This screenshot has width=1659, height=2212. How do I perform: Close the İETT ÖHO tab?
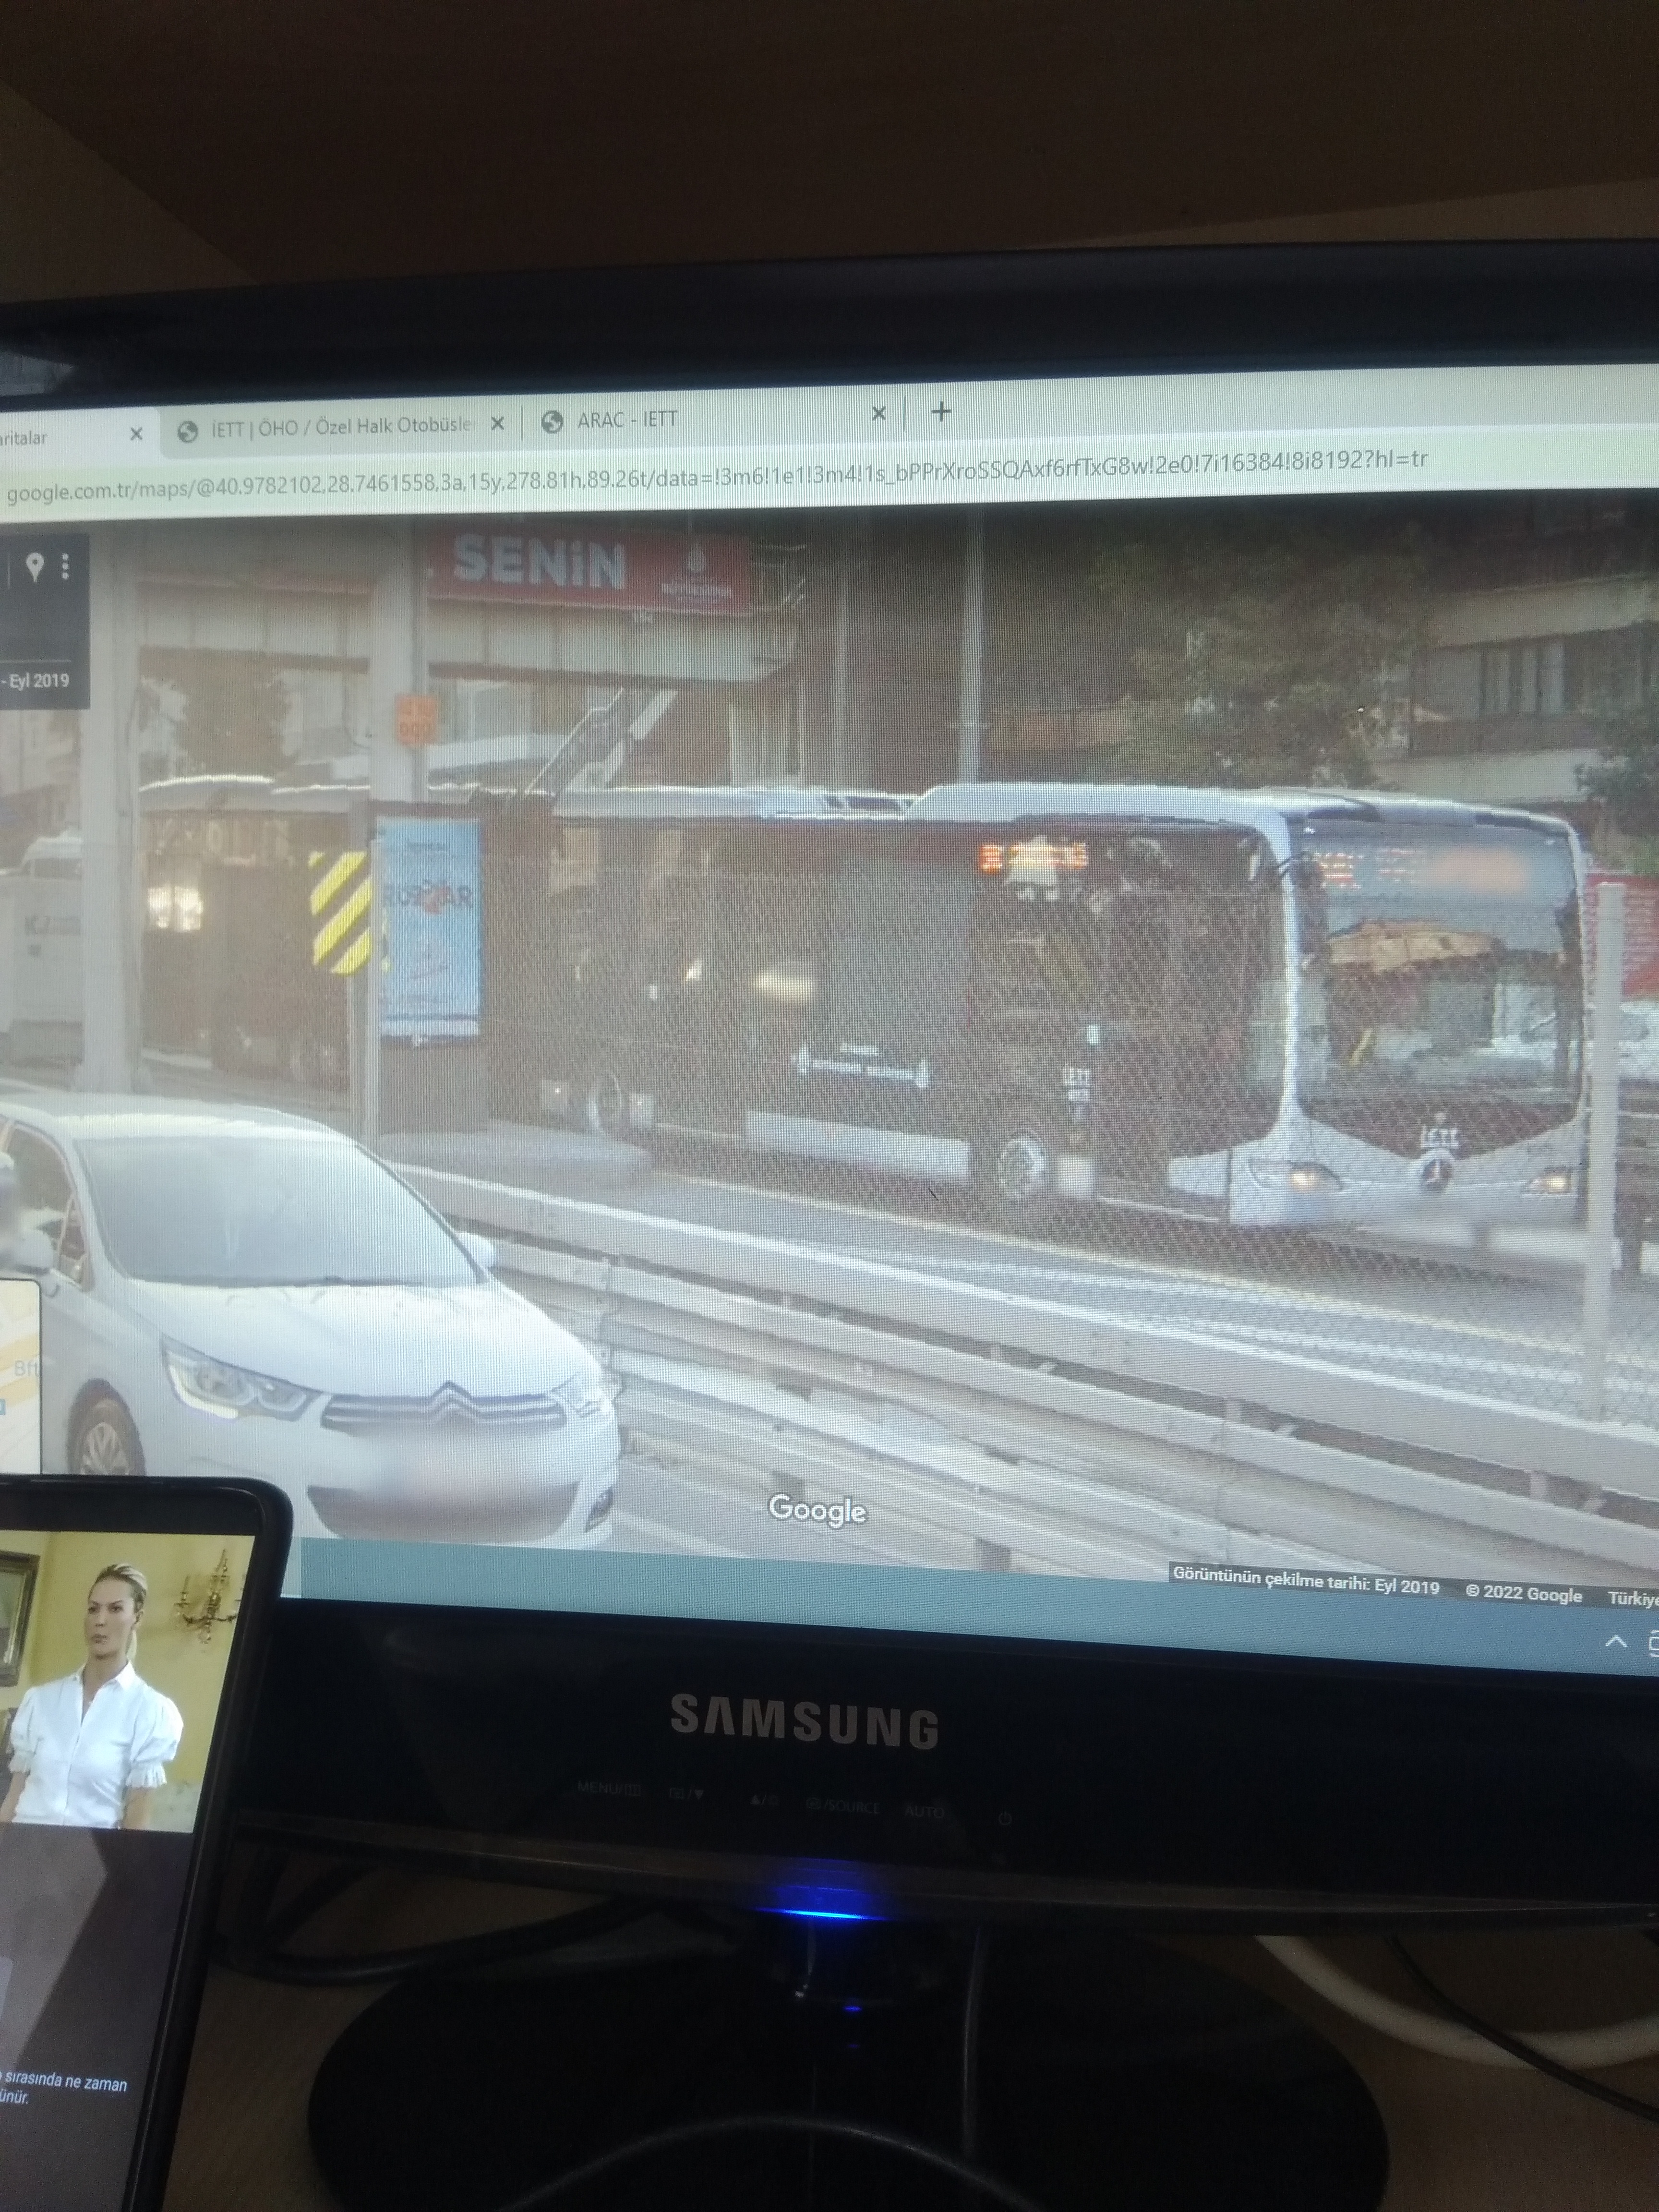(497, 424)
